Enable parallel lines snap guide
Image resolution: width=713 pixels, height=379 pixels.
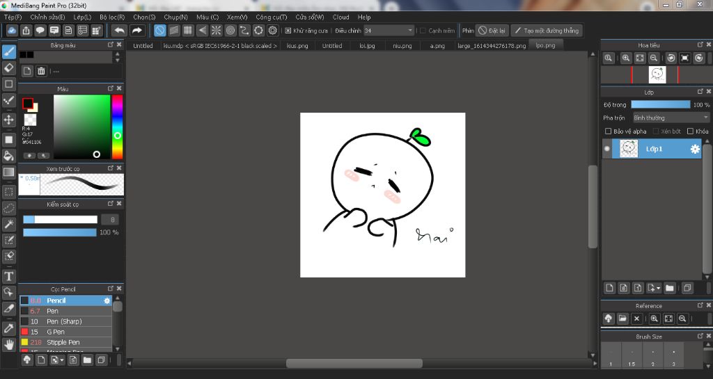coord(173,31)
